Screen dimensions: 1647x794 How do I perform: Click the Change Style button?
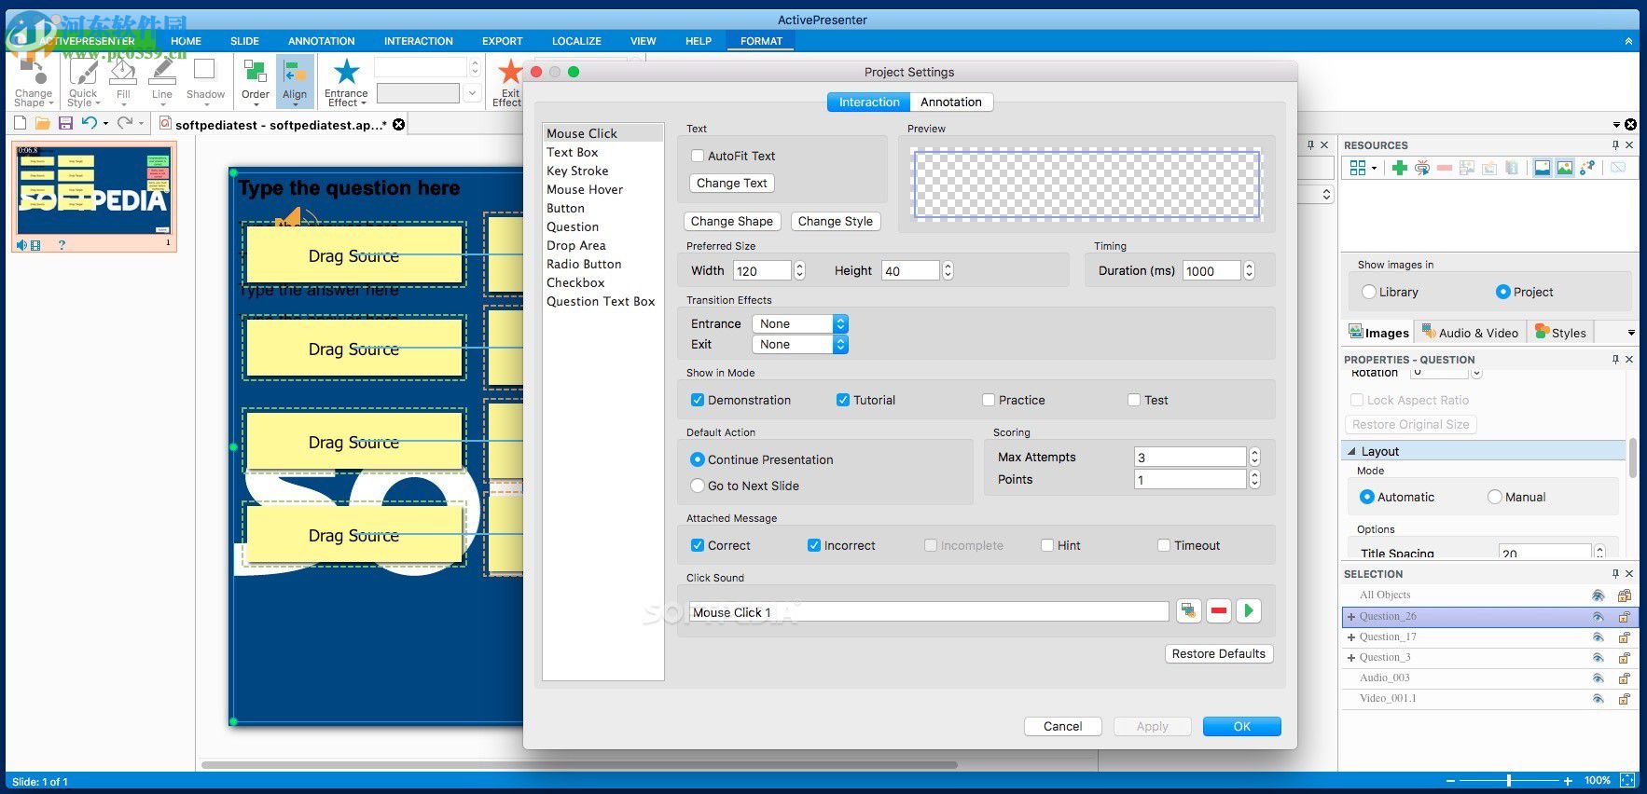[x=836, y=221]
